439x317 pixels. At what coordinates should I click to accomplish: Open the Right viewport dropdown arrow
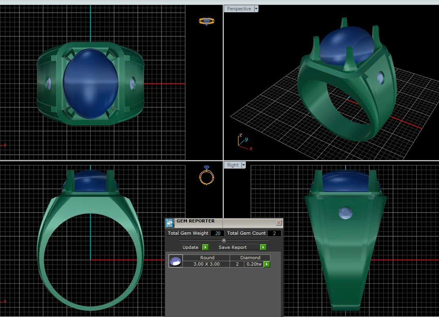243,165
